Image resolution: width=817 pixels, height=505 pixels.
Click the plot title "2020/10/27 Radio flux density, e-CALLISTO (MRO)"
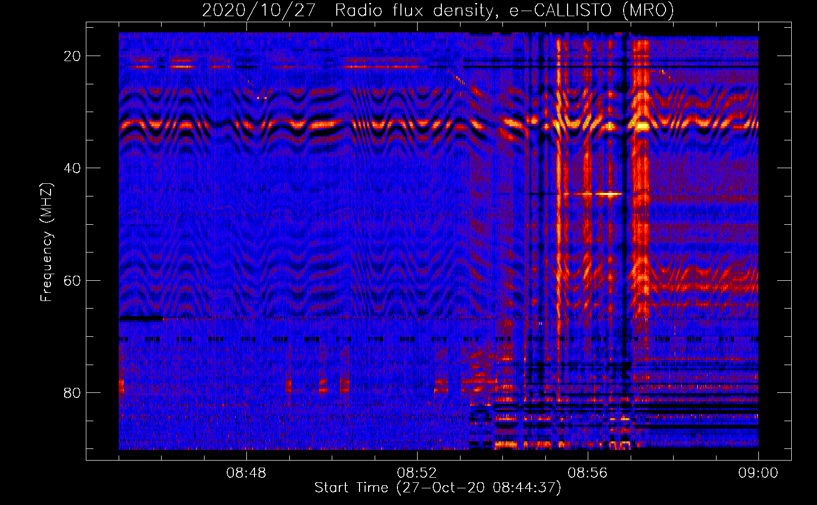click(x=438, y=10)
